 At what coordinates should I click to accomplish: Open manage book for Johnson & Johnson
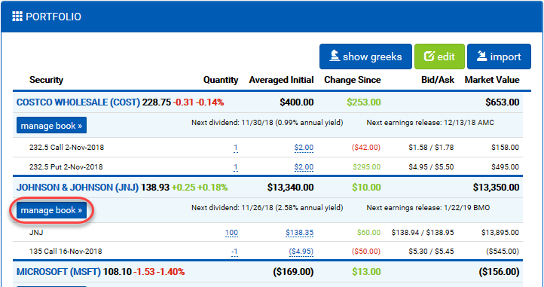tap(52, 210)
